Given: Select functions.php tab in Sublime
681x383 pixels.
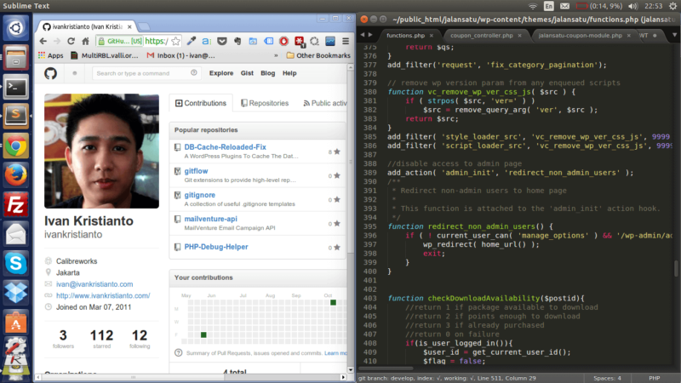Looking at the screenshot, I should pos(406,36).
